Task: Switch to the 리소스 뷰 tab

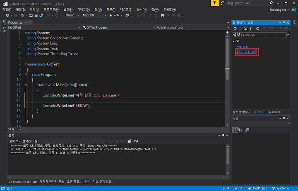Action: tap(274, 112)
